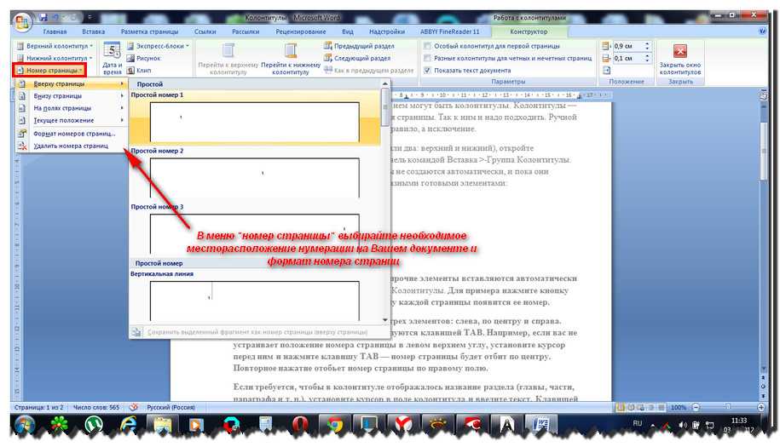Enable Разные колонтитулы для четных и нечетных страниц
Viewport: 780px width, 447px height.
point(427,58)
